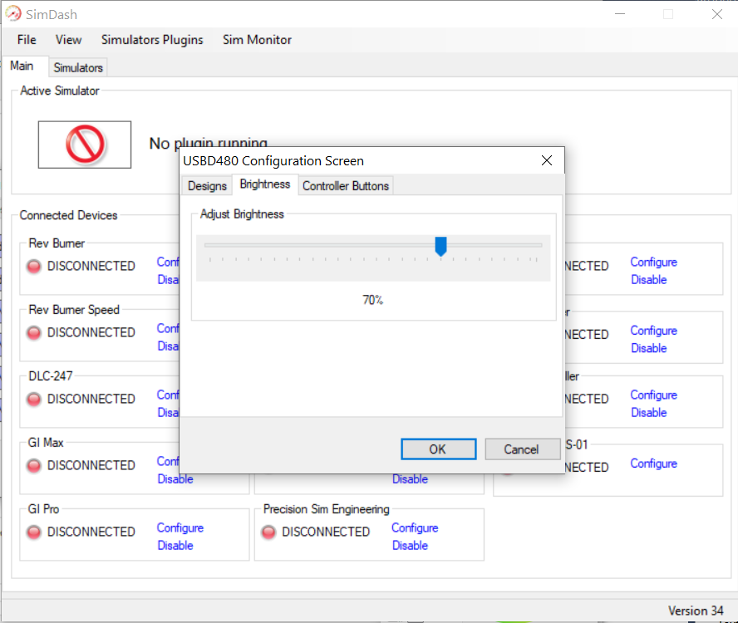
Task: Close the USBD480 Configuration dialog
Action: point(546,160)
